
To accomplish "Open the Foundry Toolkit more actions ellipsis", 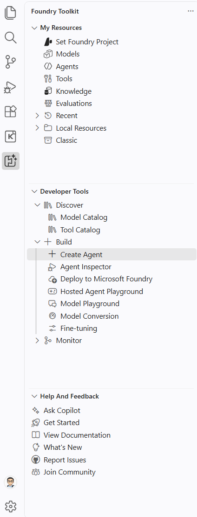I will point(191,11).
